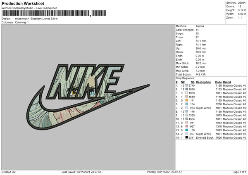Select the Height value 3.12 in

pyautogui.click(x=242, y=10)
